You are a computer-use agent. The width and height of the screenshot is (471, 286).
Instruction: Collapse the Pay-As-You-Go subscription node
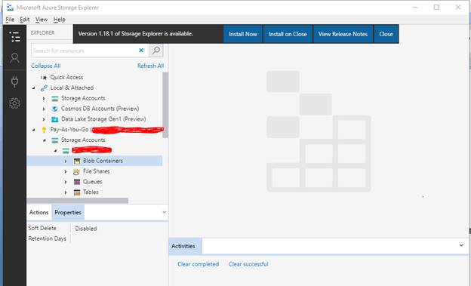pos(34,130)
